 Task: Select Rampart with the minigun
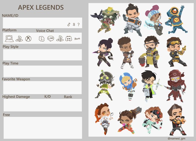[x=129, y=121]
